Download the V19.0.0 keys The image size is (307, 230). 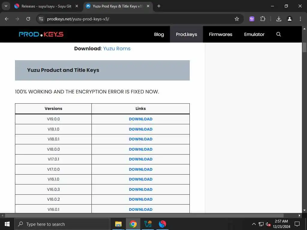pyautogui.click(x=141, y=119)
